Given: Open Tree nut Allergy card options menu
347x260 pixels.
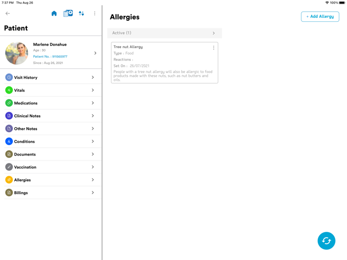Looking at the screenshot, I should point(214,48).
